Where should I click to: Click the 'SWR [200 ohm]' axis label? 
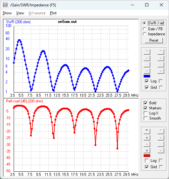click(x=18, y=22)
